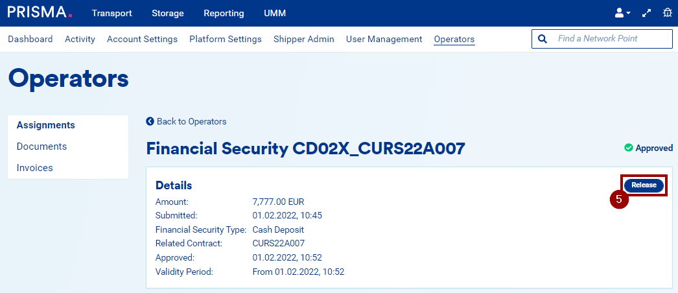
Task: Focus the Find a Network Point field
Action: [x=609, y=39]
